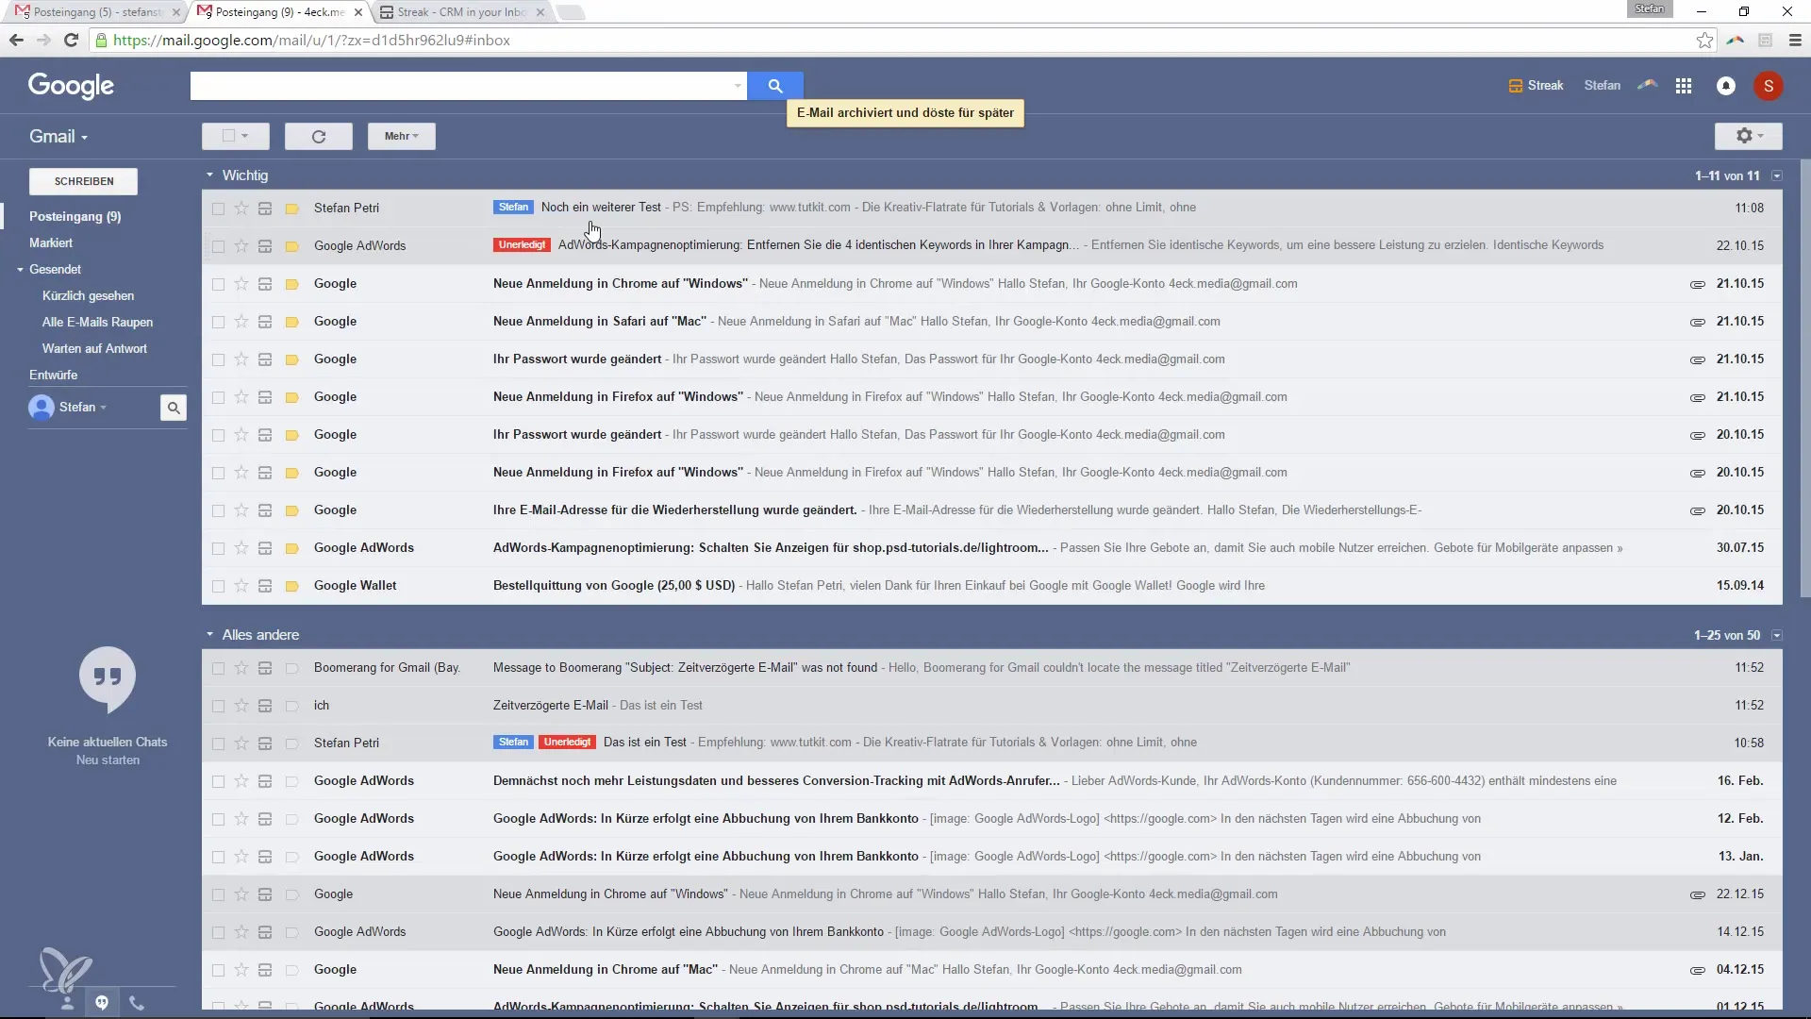This screenshot has height=1019, width=1811.
Task: Toggle importance marker on Stefan Petri 11:08 email
Action: pyautogui.click(x=291, y=208)
